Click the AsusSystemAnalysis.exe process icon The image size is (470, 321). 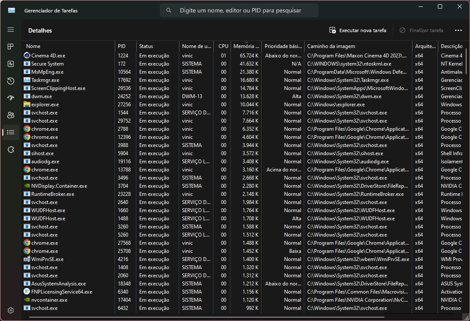tap(27, 284)
